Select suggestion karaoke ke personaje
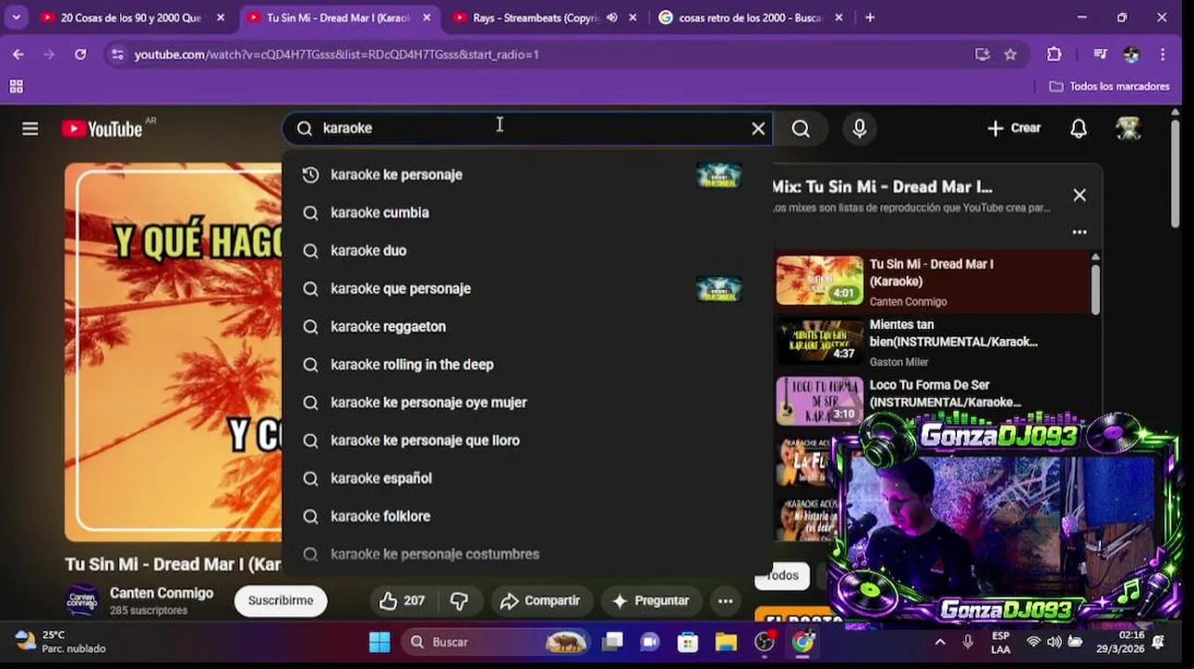Viewport: 1194px width, 669px height. point(526,175)
